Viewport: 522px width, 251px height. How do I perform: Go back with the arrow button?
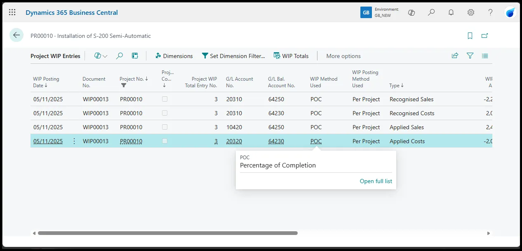(16, 35)
